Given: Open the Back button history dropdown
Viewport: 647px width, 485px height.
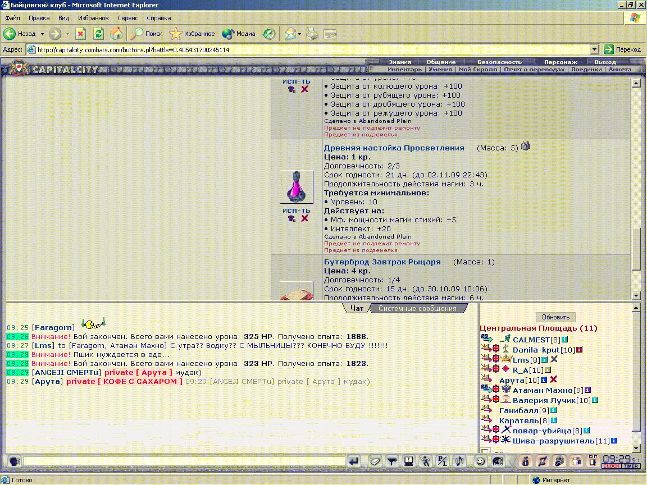Looking at the screenshot, I should point(42,34).
